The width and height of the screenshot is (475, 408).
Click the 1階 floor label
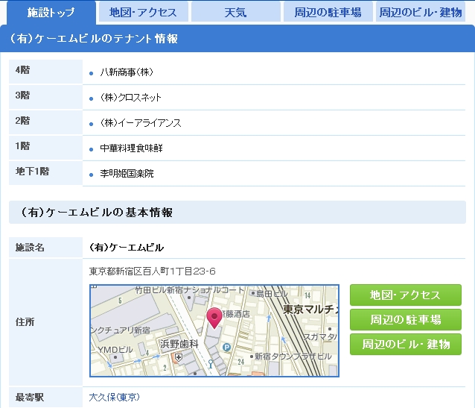point(23,146)
